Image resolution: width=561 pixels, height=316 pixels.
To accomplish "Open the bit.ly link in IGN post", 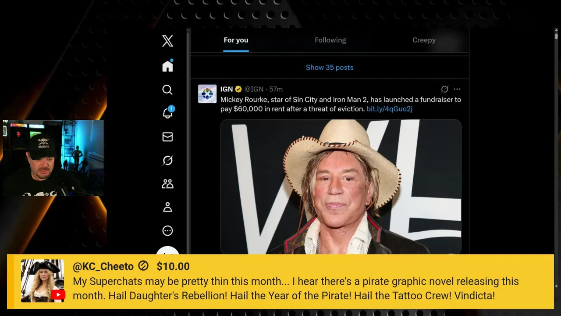I will 389,109.
